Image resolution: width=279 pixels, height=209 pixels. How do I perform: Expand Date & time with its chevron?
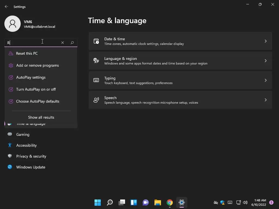click(265, 41)
